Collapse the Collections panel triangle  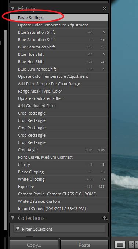coord(13,218)
